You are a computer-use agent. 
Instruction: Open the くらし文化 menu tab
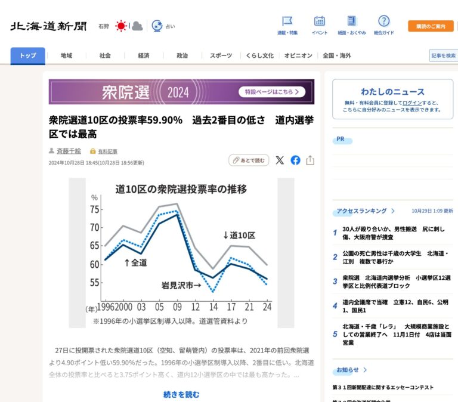click(259, 55)
